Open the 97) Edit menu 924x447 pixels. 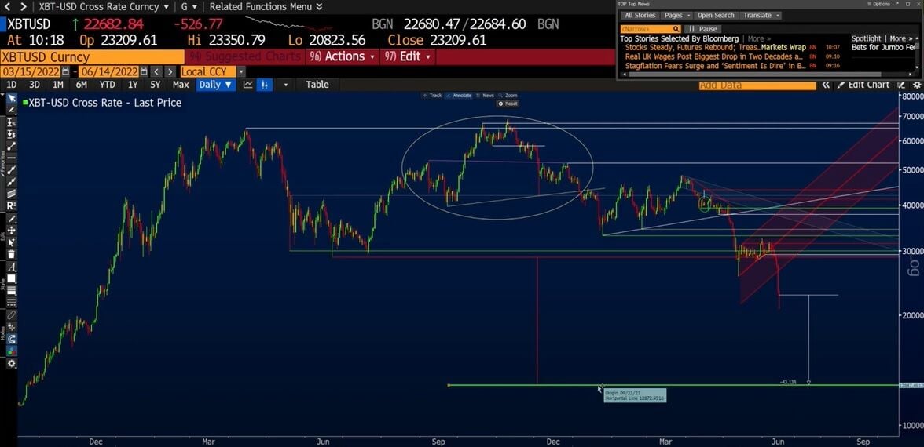coord(409,56)
